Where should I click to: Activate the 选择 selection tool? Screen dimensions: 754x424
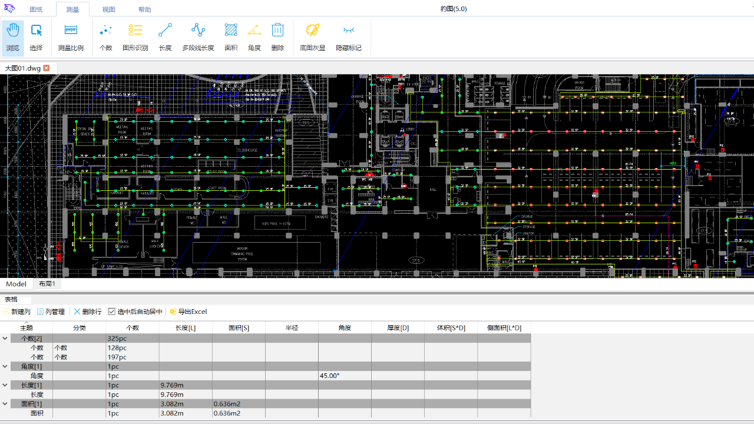(37, 37)
